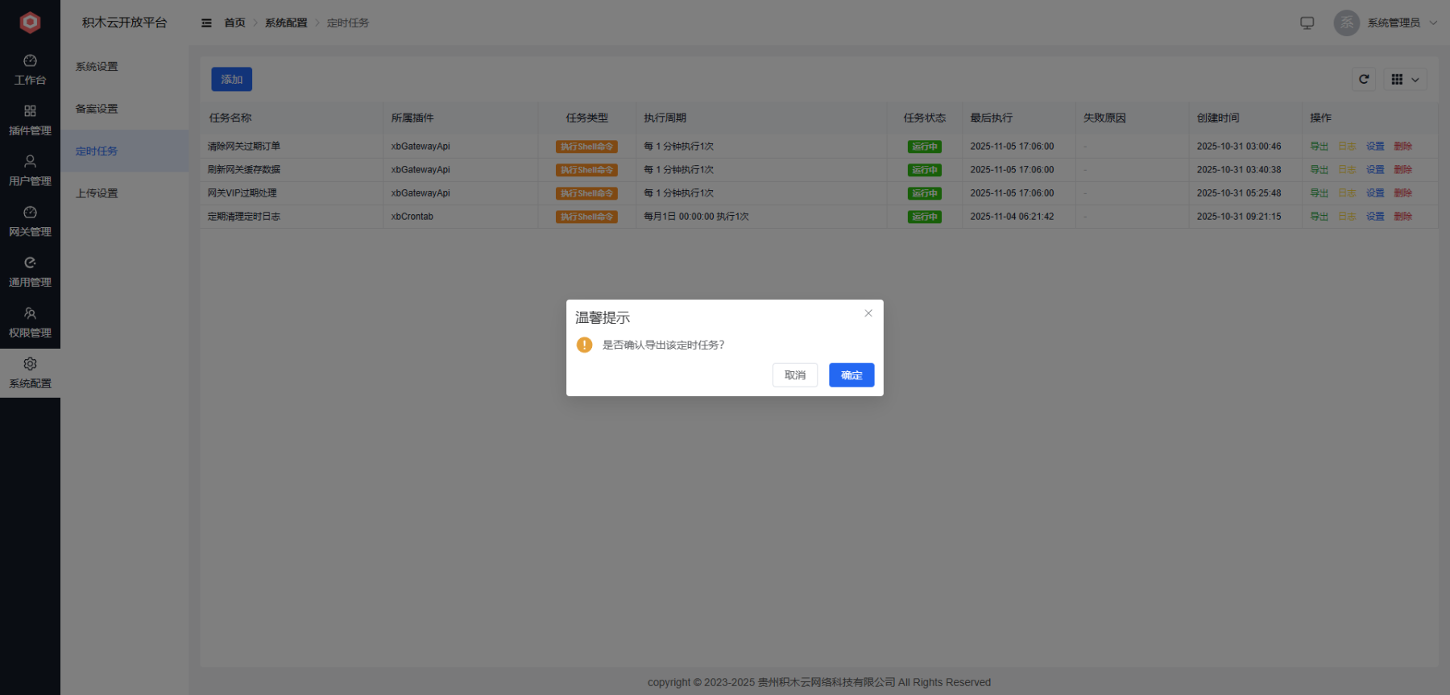This screenshot has width=1450, height=695.
Task: Open 权限管理 sidebar section
Action: tap(30, 323)
